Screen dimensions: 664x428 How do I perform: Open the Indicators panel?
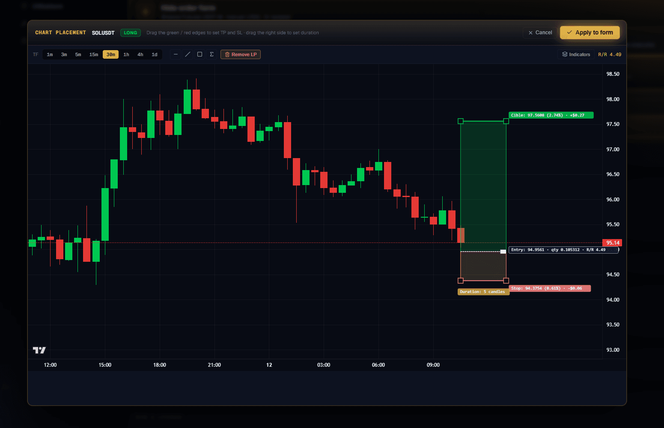click(576, 54)
